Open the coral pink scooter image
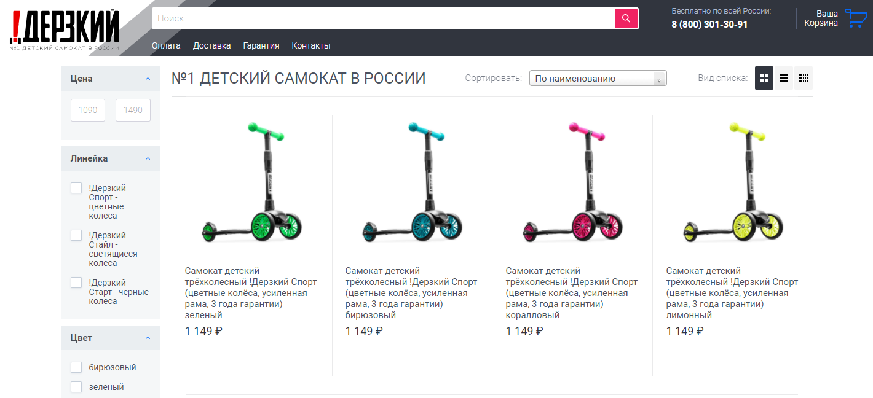 point(572,183)
